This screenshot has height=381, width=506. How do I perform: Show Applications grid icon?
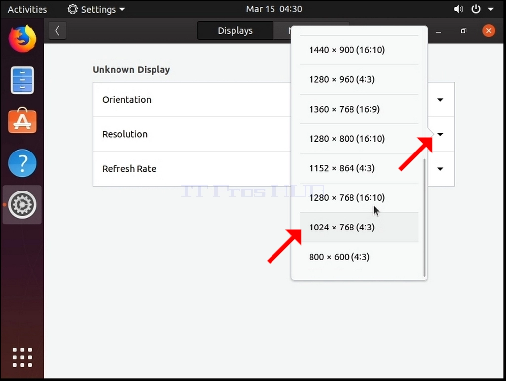pos(22,357)
